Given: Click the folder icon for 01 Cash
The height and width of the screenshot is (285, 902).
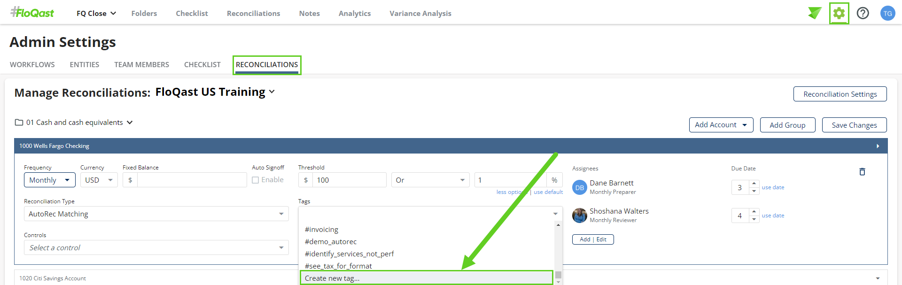Looking at the screenshot, I should pos(19,123).
